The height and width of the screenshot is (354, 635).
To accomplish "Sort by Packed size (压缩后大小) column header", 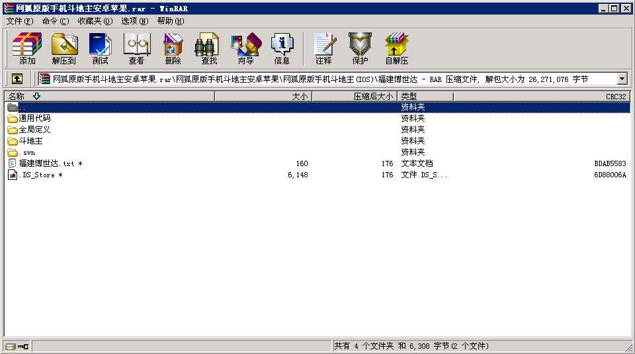I will coord(355,97).
